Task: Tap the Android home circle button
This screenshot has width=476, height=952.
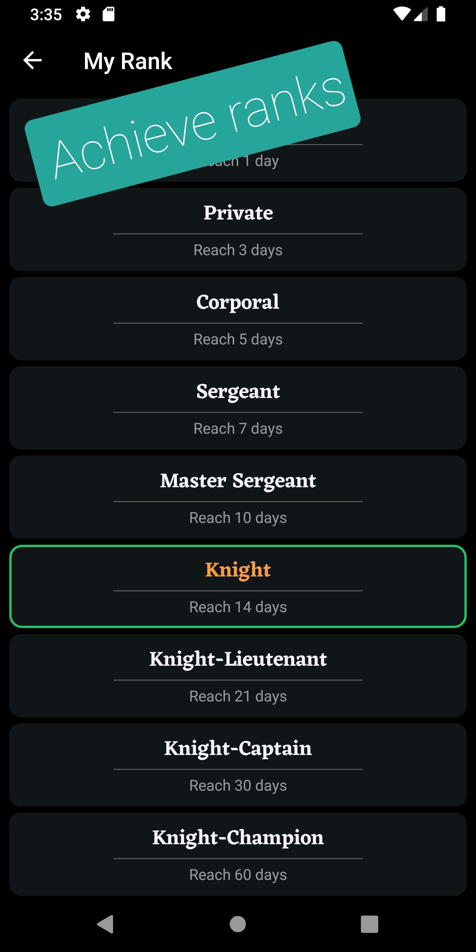Action: pyautogui.click(x=238, y=924)
